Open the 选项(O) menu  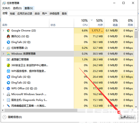pos(17,8)
